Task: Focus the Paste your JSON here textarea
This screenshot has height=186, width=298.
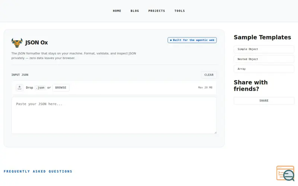Action: coord(114,115)
